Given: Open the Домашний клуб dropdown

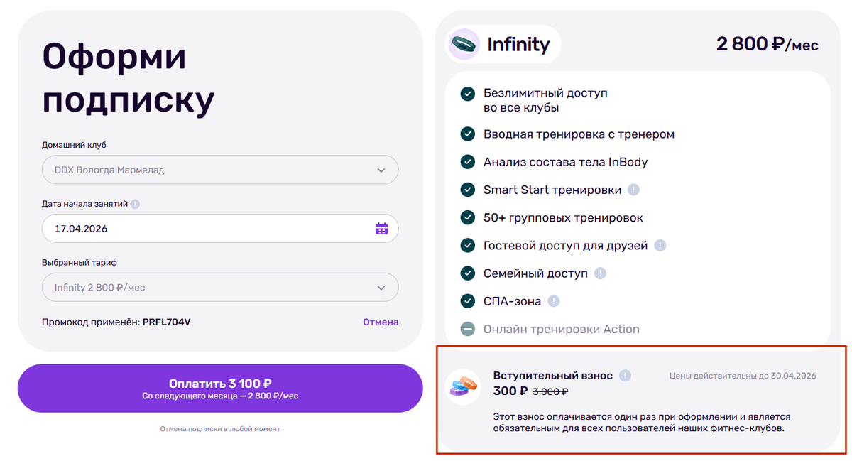Looking at the screenshot, I should [x=220, y=170].
